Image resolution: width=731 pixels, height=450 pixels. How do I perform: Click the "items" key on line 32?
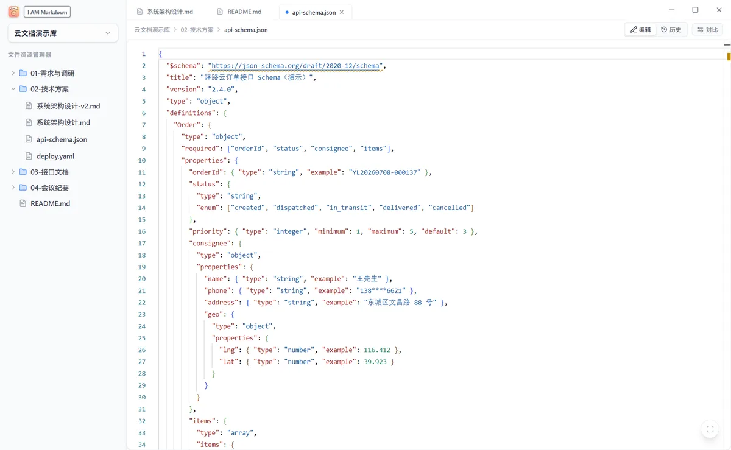point(202,421)
